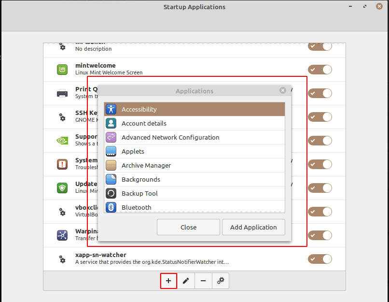The width and height of the screenshot is (389, 302).
Task: Toggle Warpinator startup switch
Action: click(320, 235)
